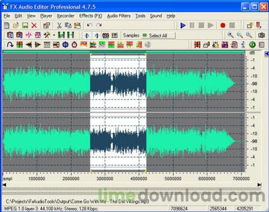Open the Help menu

pyautogui.click(x=171, y=16)
